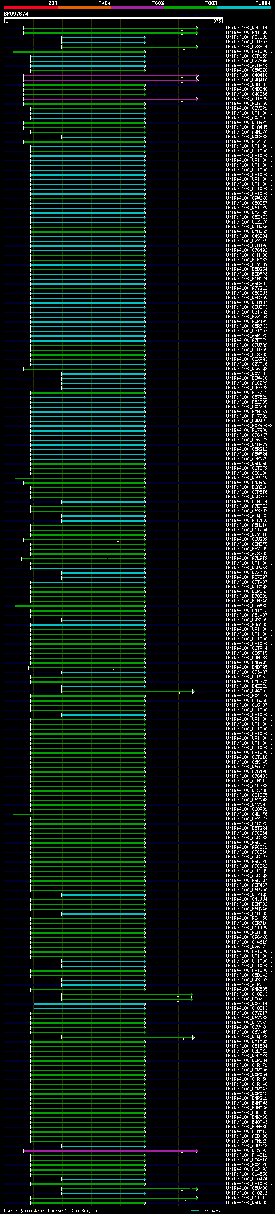Select UniRef100_Q6TP44 entry
275x1214 pixels.
[246, 648]
